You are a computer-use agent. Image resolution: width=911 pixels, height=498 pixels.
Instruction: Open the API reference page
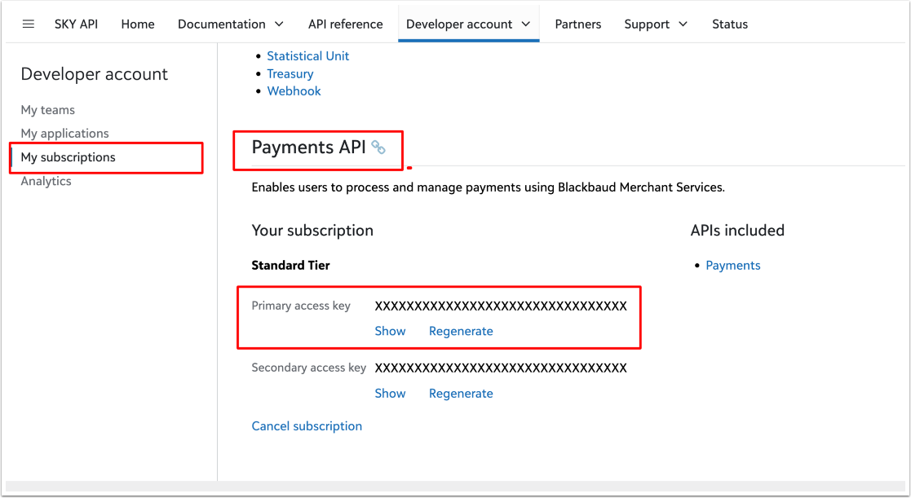coord(345,24)
